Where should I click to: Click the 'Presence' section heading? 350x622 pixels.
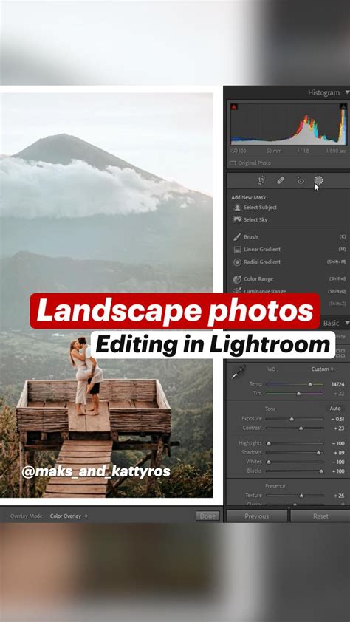pyautogui.click(x=275, y=486)
